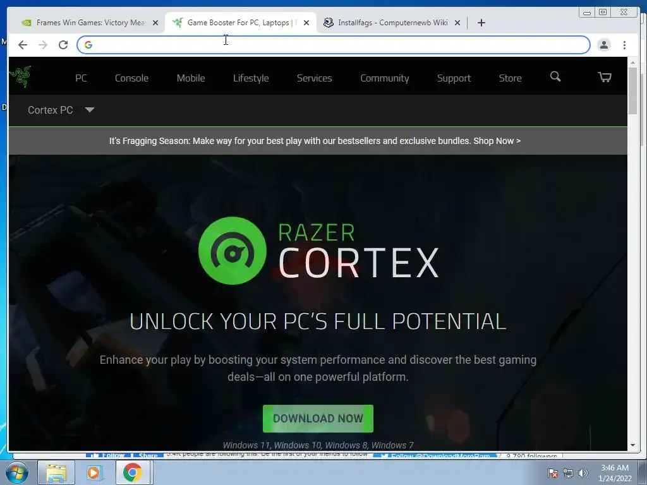Click the Razer snake logo

[20, 76]
